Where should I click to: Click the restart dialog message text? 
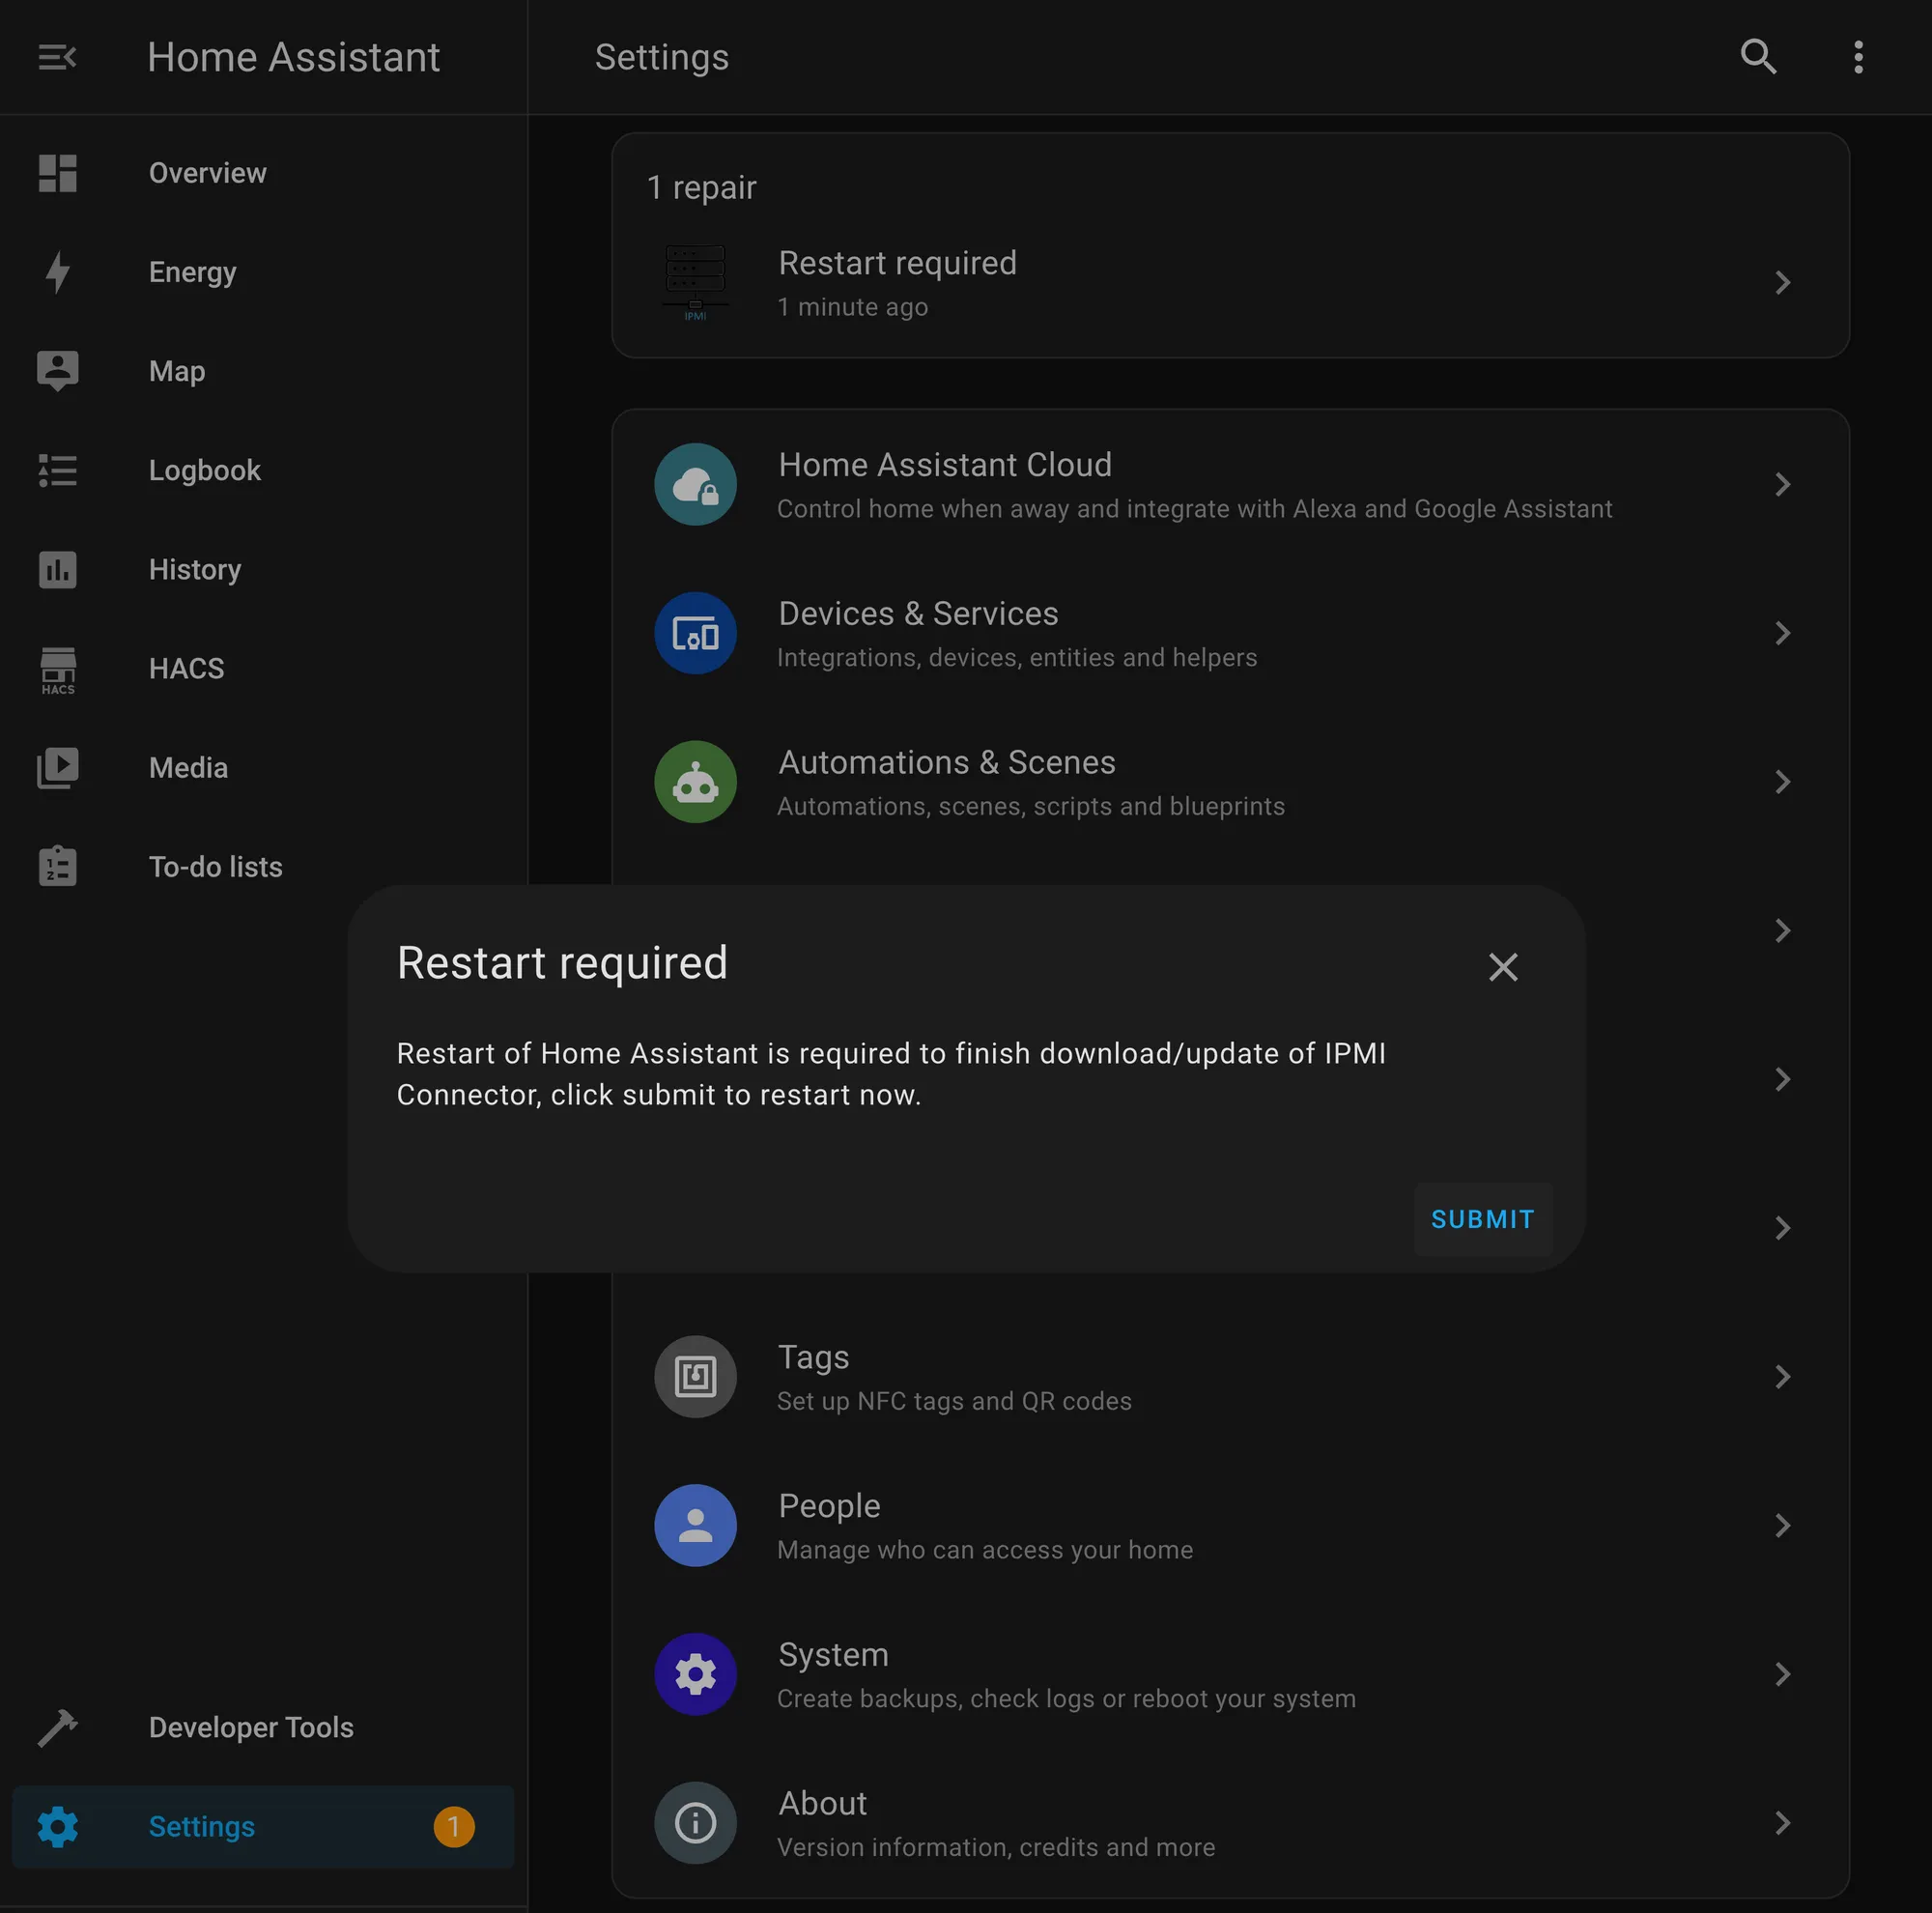[x=891, y=1074]
